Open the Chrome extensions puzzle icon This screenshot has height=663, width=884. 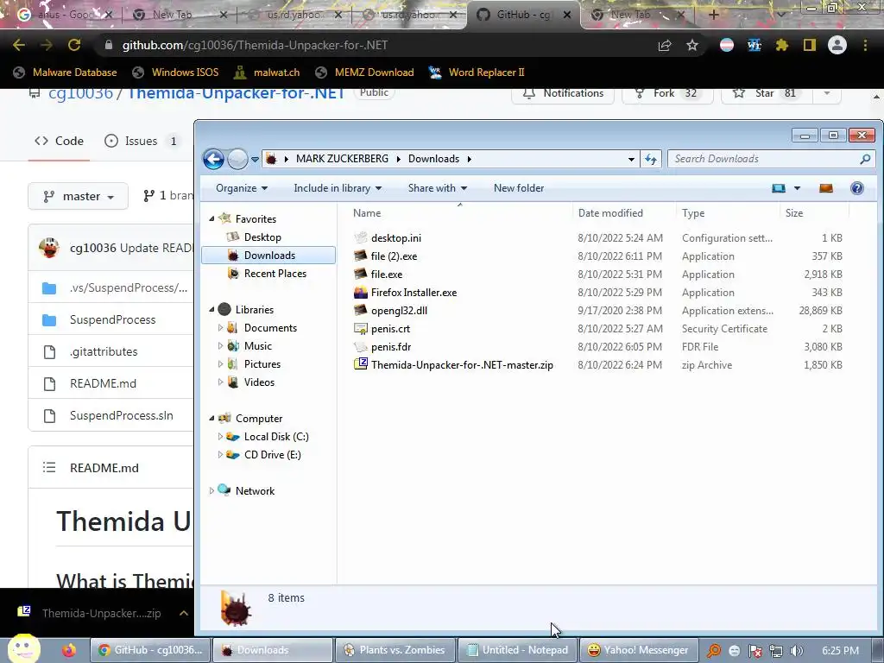(x=781, y=45)
